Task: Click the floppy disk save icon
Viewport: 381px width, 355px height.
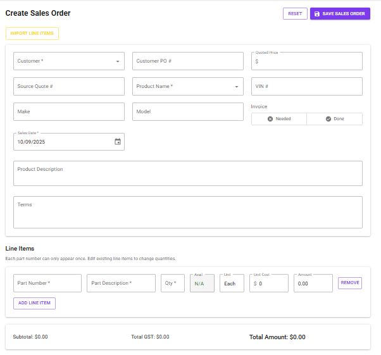Action: click(x=317, y=13)
